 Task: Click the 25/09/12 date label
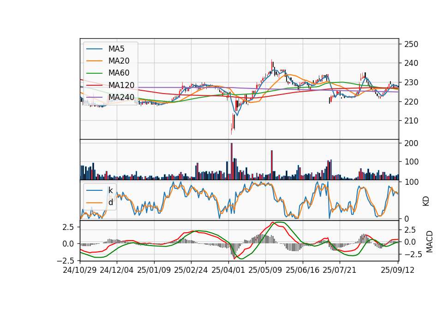click(398, 270)
